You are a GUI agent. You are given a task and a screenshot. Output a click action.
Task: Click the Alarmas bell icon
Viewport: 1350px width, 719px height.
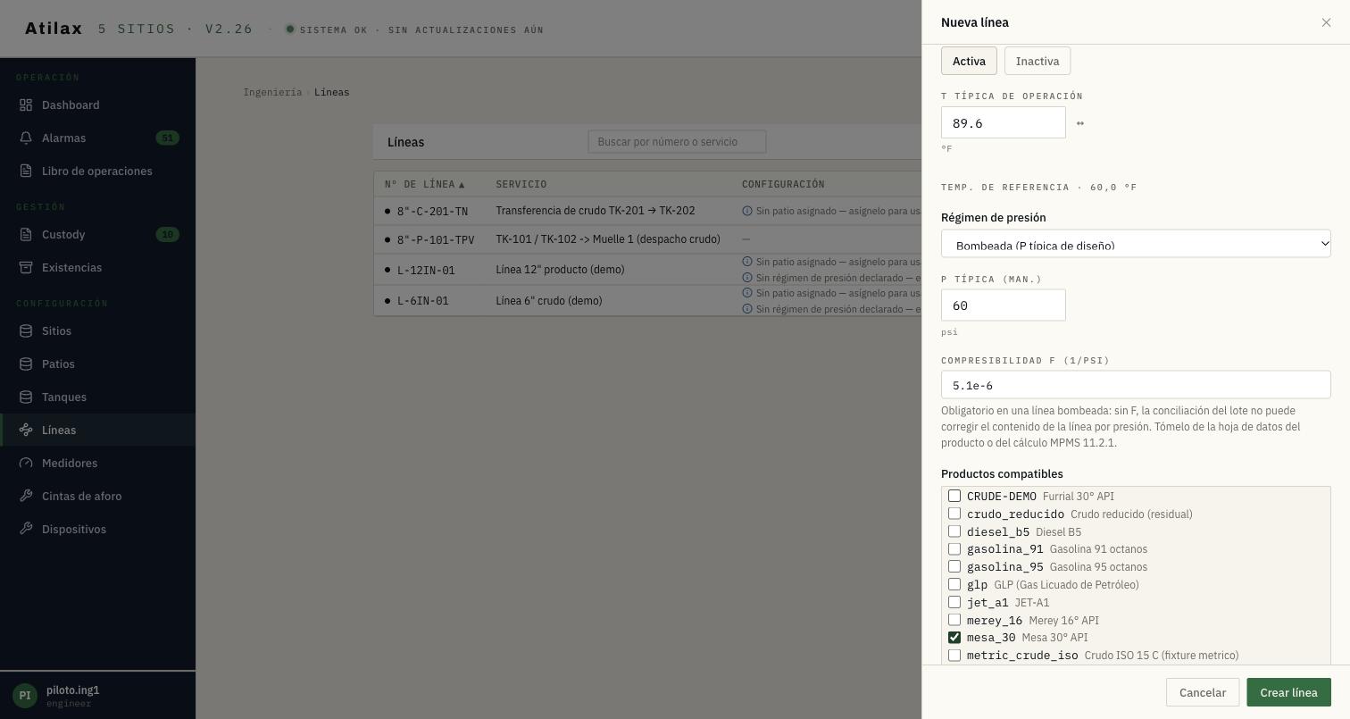(26, 138)
